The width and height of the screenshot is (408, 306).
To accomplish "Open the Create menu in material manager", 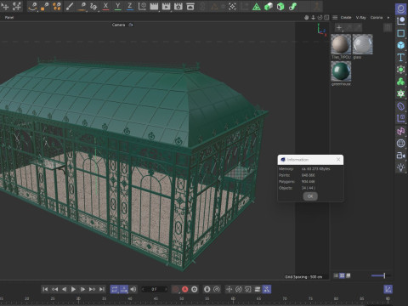I will 346,18.
